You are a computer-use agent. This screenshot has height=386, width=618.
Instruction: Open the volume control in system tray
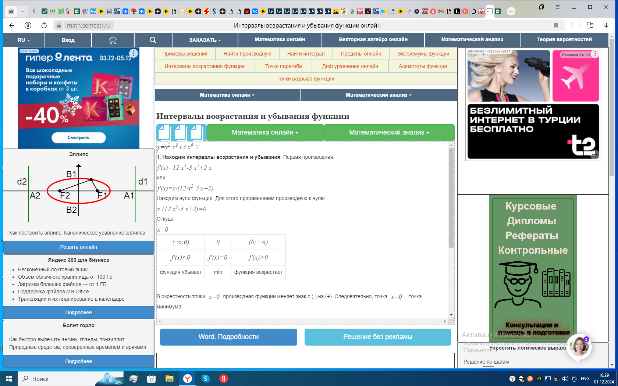(x=565, y=379)
